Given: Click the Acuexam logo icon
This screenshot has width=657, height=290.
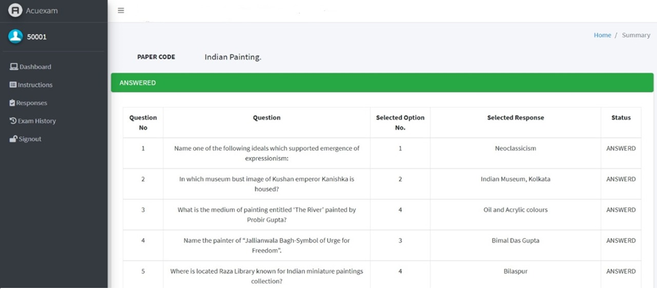Looking at the screenshot, I should click(x=15, y=10).
